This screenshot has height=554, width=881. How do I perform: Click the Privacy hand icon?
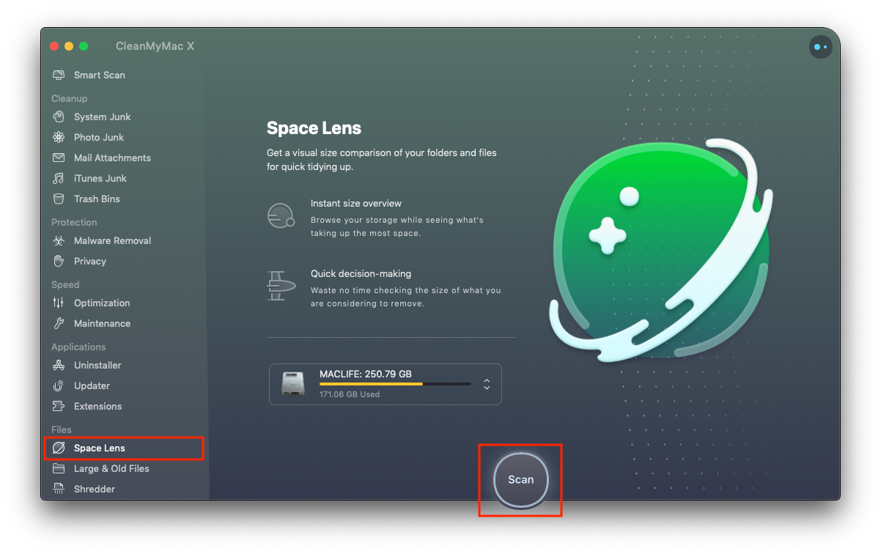(x=59, y=262)
